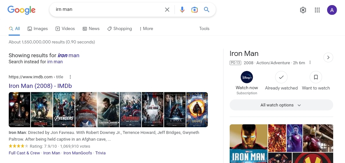
Task: Start voice search with the microphone icon
Action: point(182,10)
